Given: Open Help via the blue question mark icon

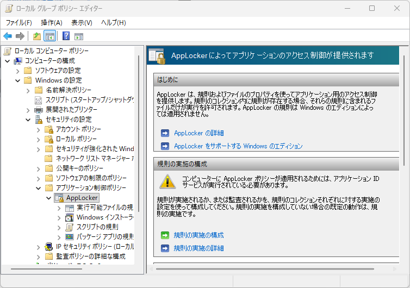Looking at the screenshot, I should click(x=66, y=36).
